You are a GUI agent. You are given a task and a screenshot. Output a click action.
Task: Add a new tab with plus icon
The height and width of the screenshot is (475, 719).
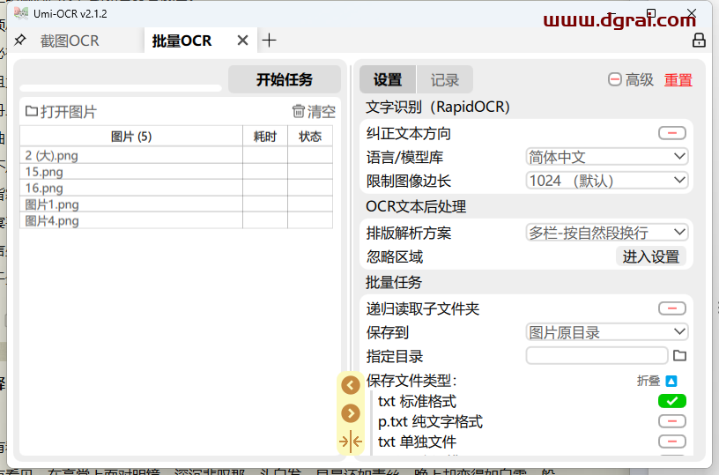[x=269, y=41]
